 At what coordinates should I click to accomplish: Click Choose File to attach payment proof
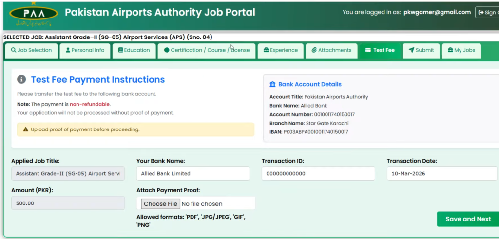click(x=160, y=204)
